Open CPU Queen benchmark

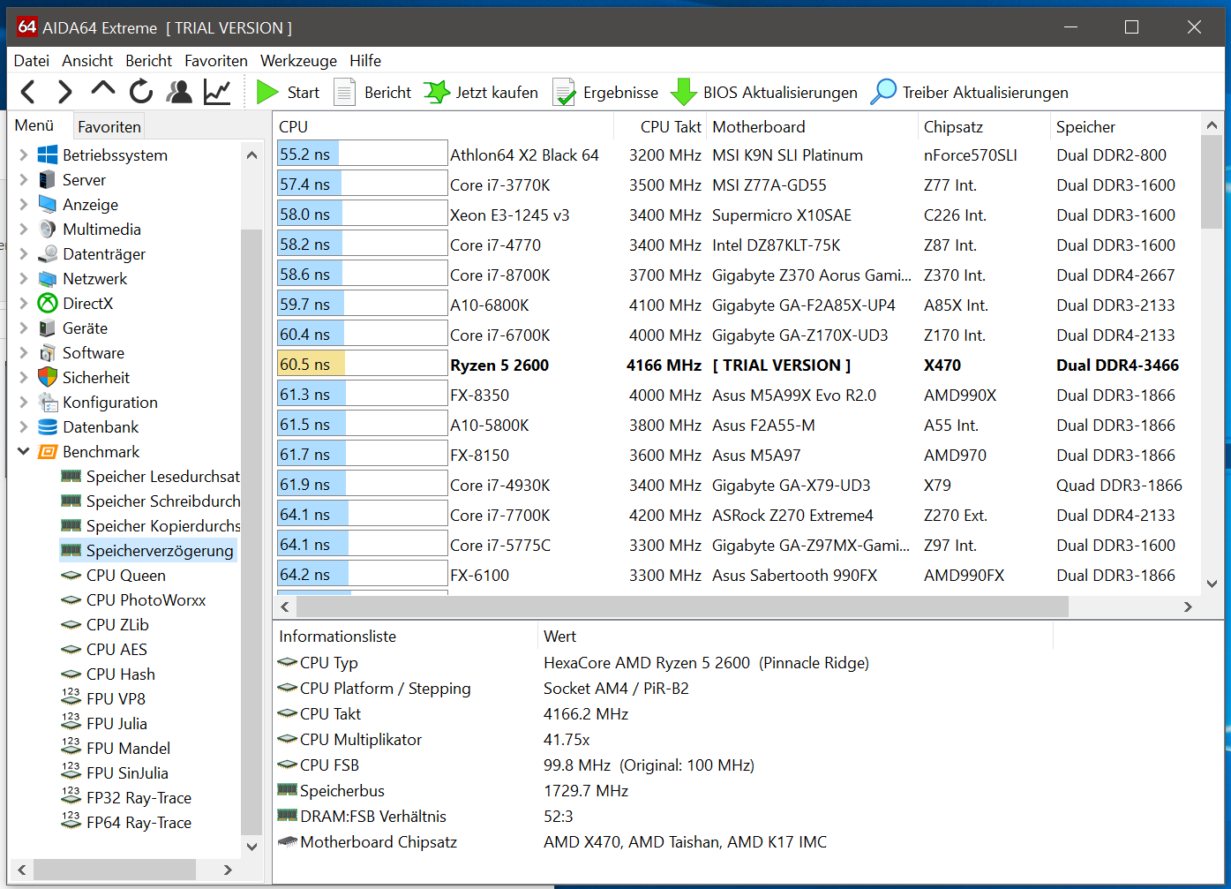(113, 575)
